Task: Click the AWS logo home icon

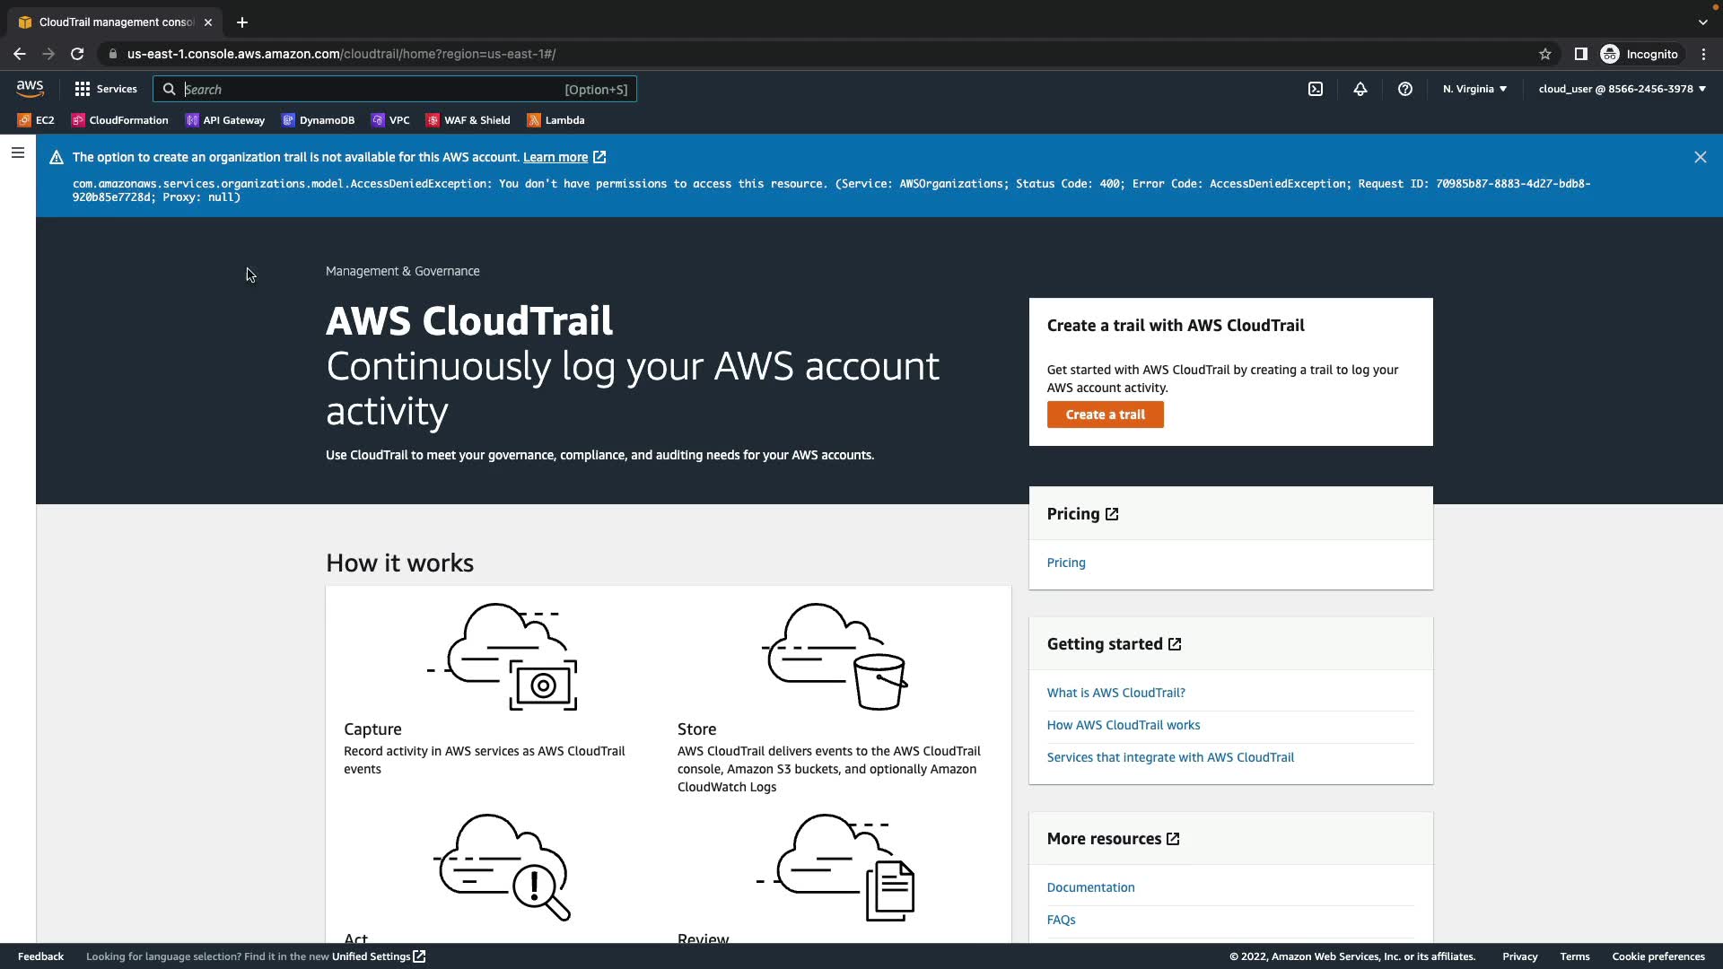Action: click(x=30, y=89)
